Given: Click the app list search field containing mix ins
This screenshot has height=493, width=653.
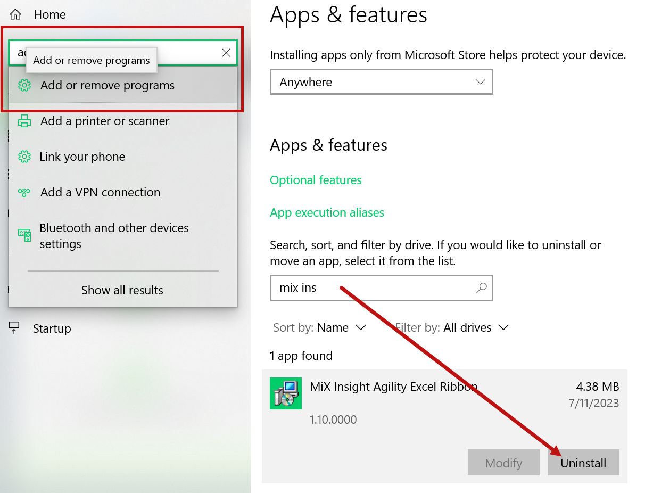Looking at the screenshot, I should point(382,287).
